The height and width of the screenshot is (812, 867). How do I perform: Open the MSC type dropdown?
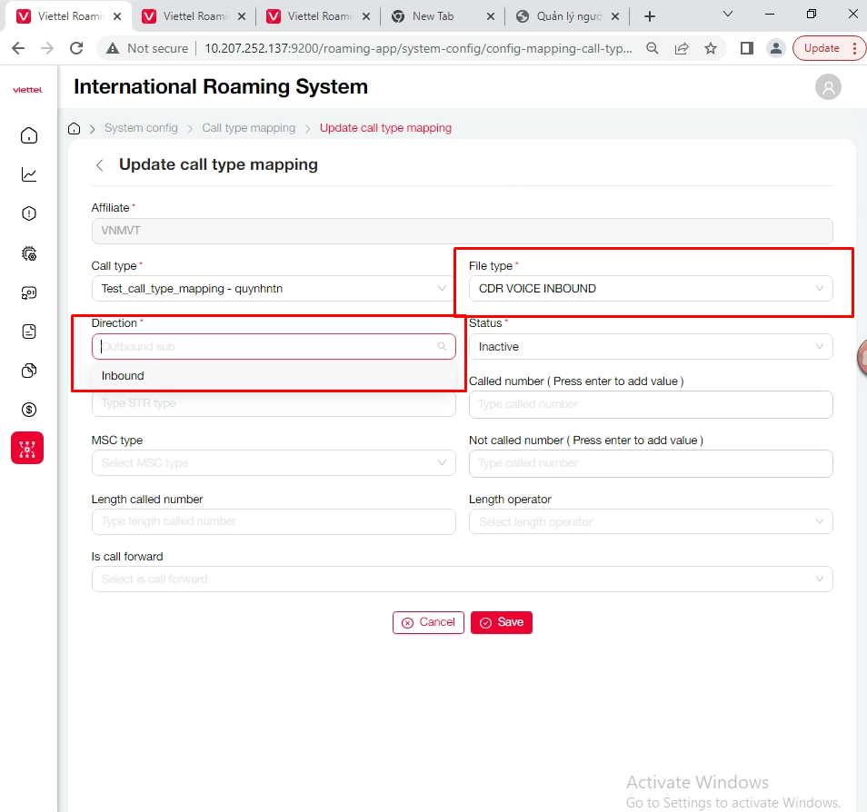[x=274, y=463]
